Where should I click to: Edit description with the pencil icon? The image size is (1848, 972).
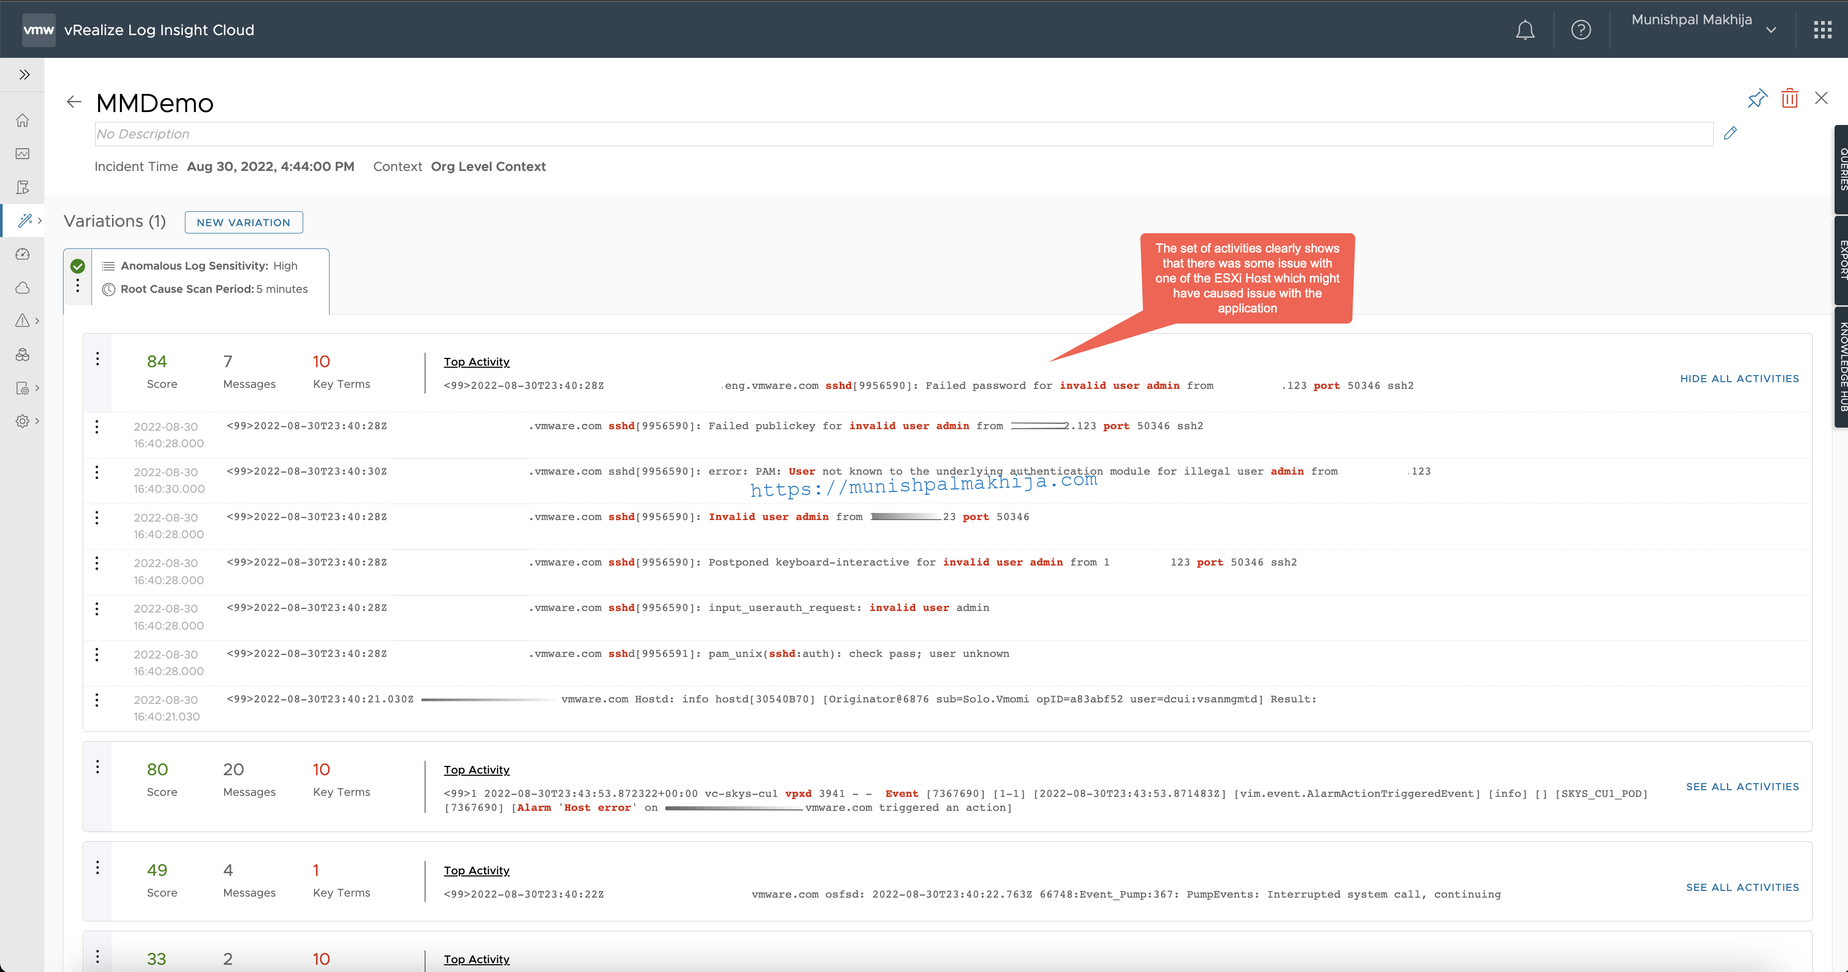pos(1730,133)
